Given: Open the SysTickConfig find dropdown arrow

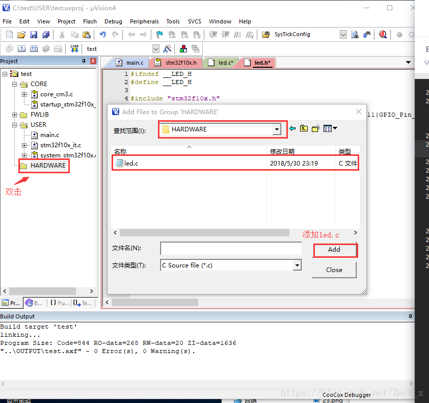Looking at the screenshot, I should coord(343,35).
